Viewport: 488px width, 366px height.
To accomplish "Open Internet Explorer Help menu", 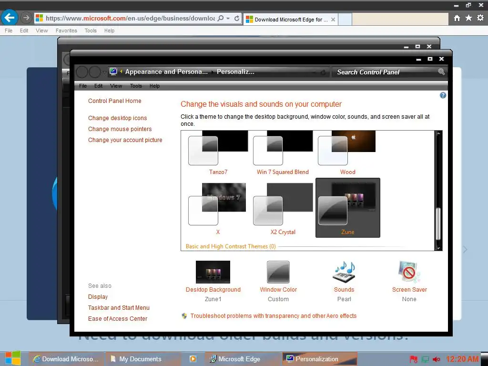I will coord(109,30).
